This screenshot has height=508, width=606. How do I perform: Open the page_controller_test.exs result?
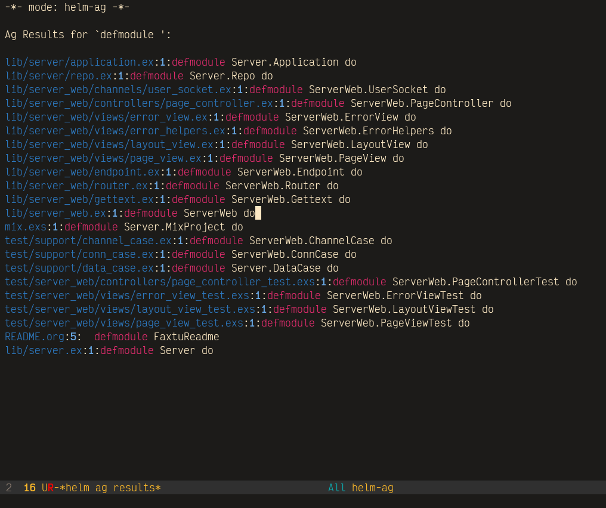click(160, 282)
